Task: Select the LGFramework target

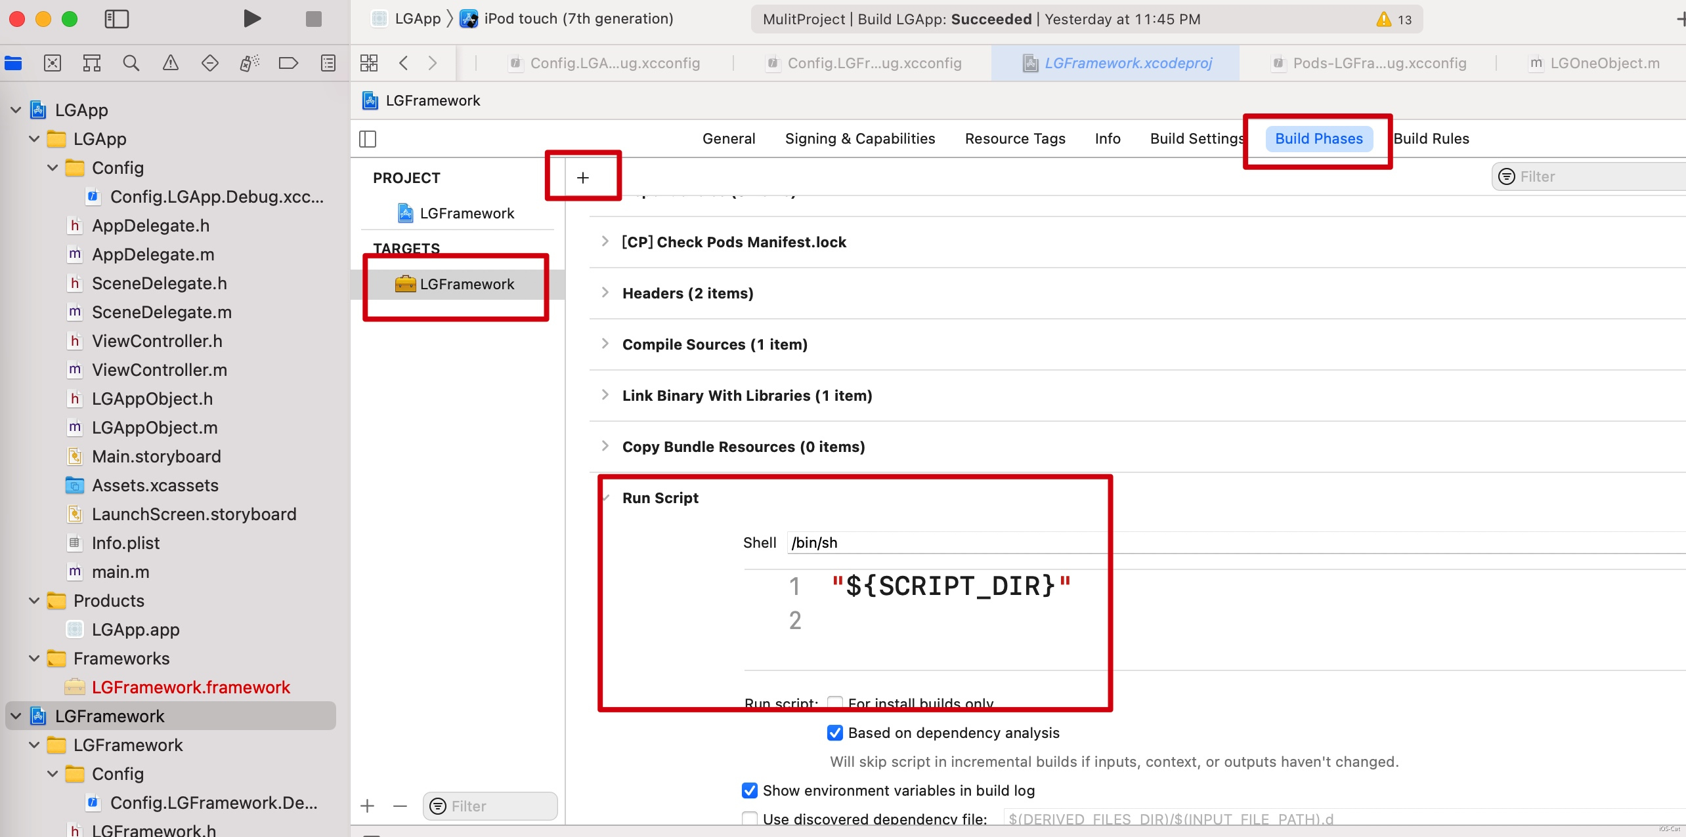Action: (467, 284)
